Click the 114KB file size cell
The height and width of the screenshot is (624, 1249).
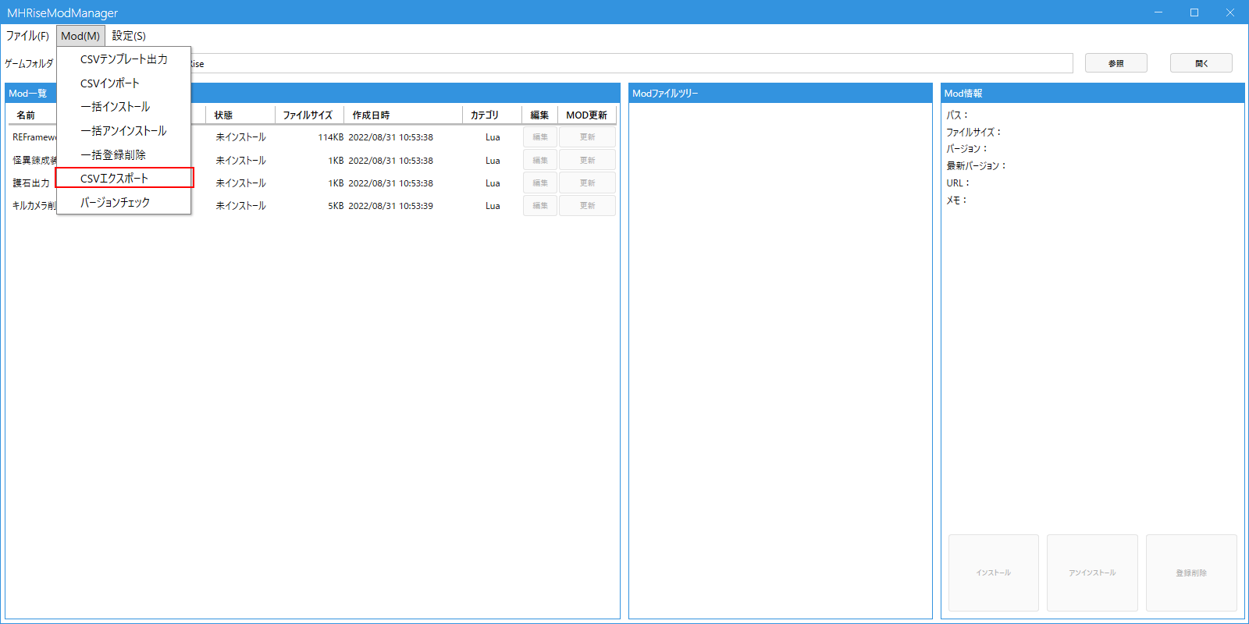coord(330,137)
